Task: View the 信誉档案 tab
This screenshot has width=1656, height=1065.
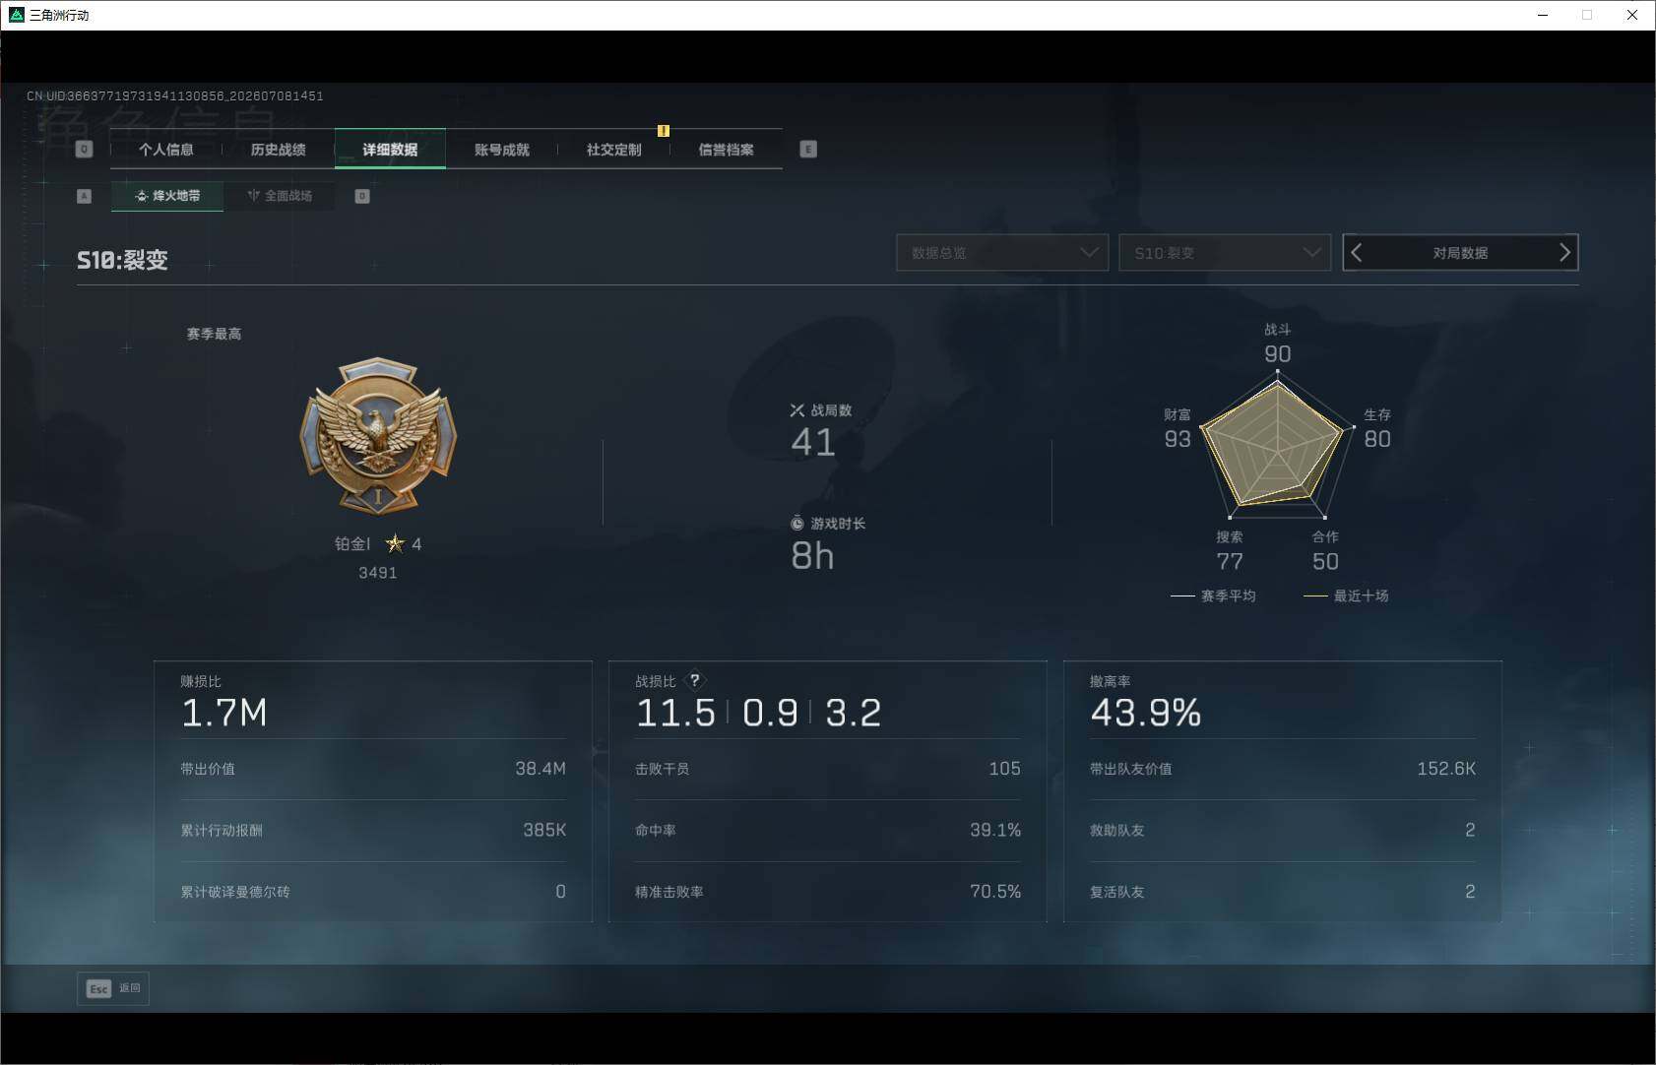Action: (x=727, y=150)
